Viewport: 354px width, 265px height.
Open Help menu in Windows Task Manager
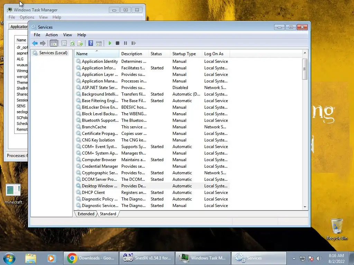pyautogui.click(x=57, y=17)
